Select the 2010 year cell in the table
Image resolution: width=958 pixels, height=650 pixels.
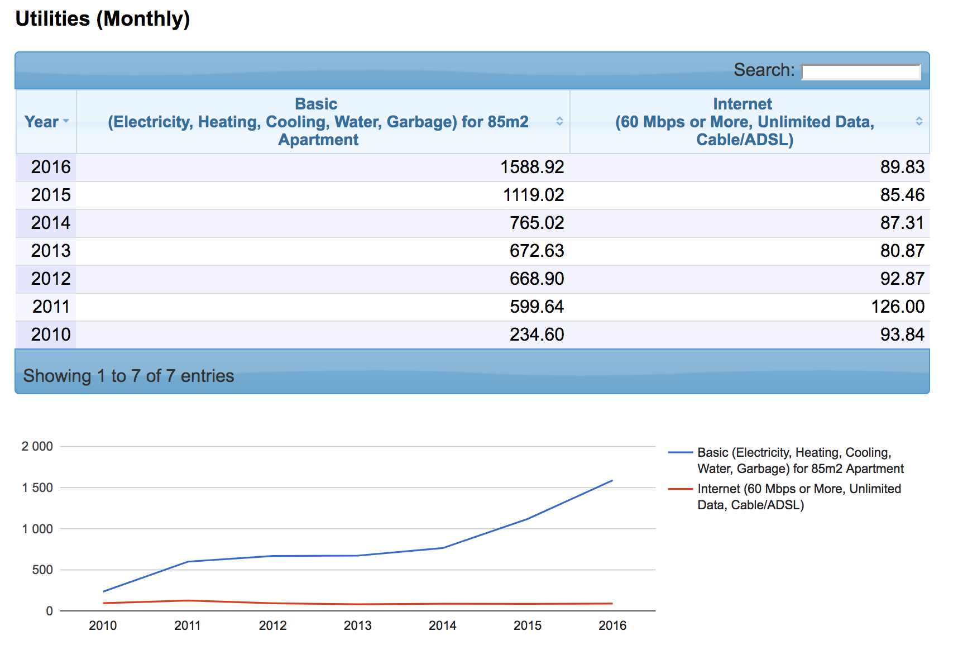pos(50,334)
